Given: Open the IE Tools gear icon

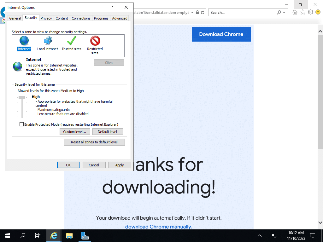Looking at the screenshot, I should tap(310, 12).
